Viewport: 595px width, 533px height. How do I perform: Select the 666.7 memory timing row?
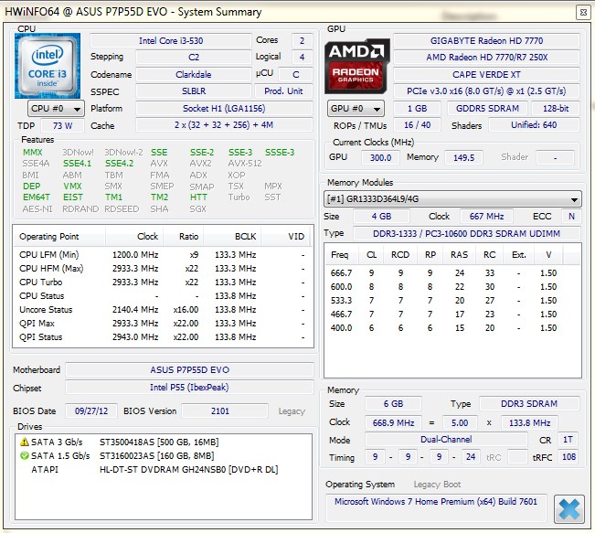pyautogui.click(x=452, y=273)
